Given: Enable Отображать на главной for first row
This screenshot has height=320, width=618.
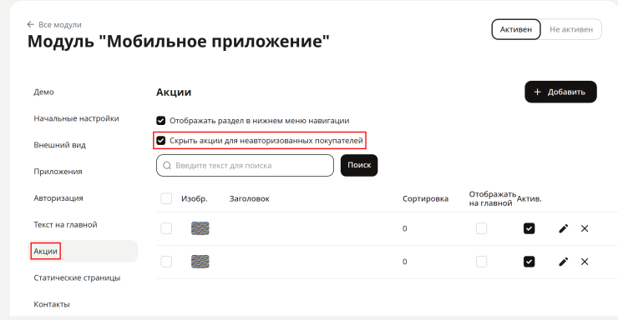Looking at the screenshot, I should 481,228.
